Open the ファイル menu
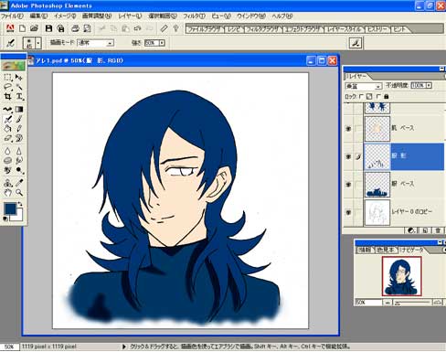The height and width of the screenshot is (352, 446). [12, 16]
